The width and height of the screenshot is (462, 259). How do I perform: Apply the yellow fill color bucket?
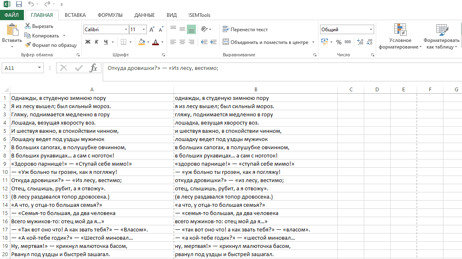(142, 42)
